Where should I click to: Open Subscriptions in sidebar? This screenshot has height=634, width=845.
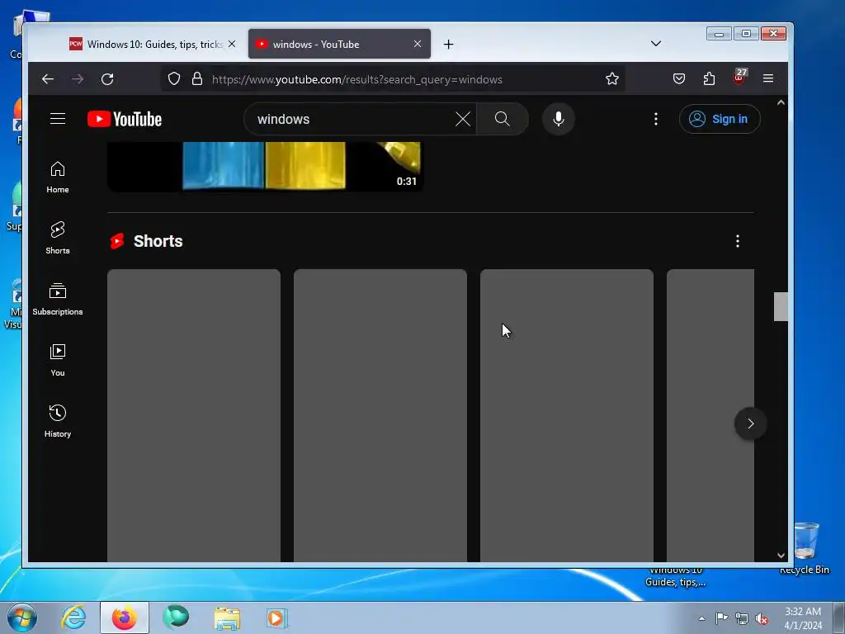58,299
